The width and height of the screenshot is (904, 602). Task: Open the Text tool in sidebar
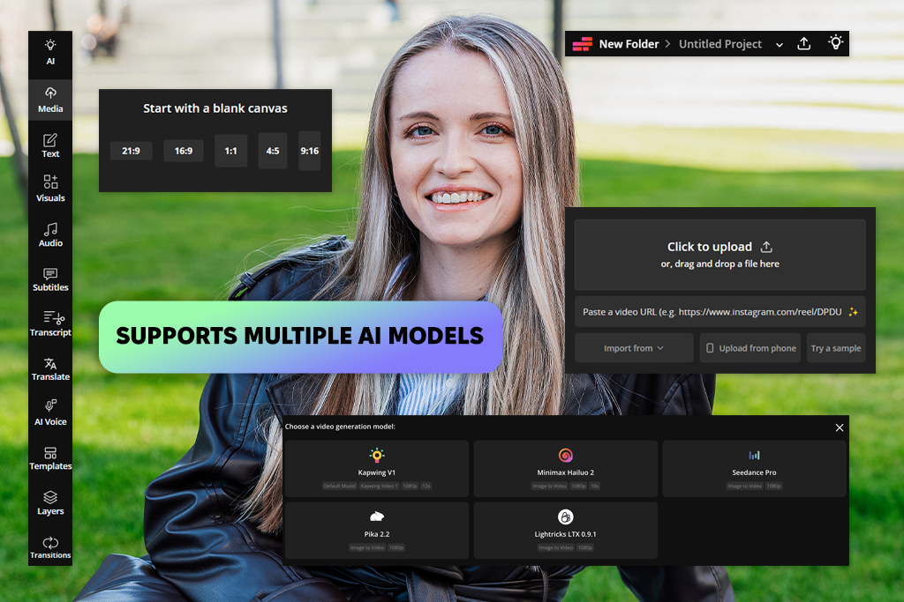coord(50,145)
